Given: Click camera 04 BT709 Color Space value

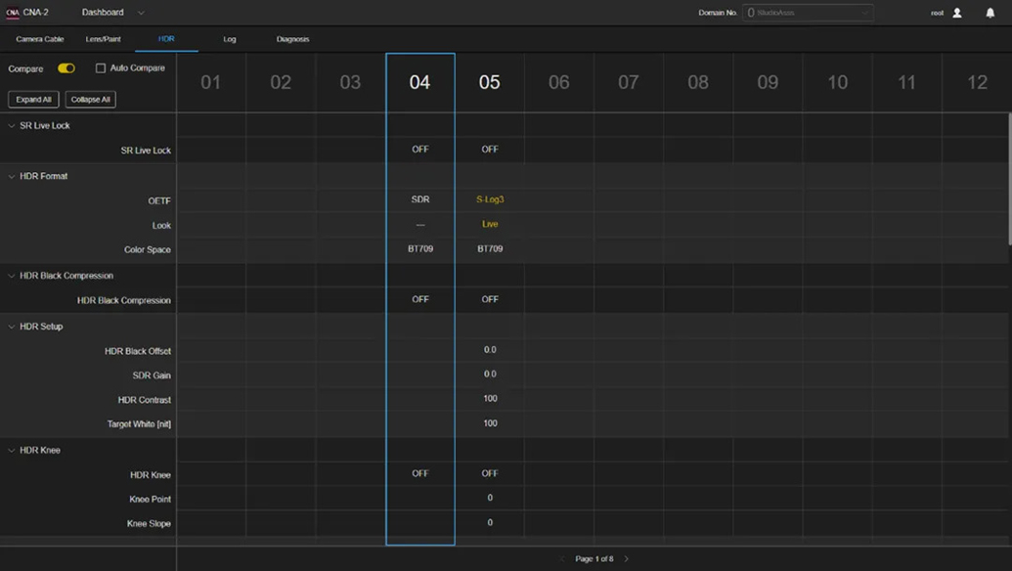Looking at the screenshot, I should [x=420, y=249].
